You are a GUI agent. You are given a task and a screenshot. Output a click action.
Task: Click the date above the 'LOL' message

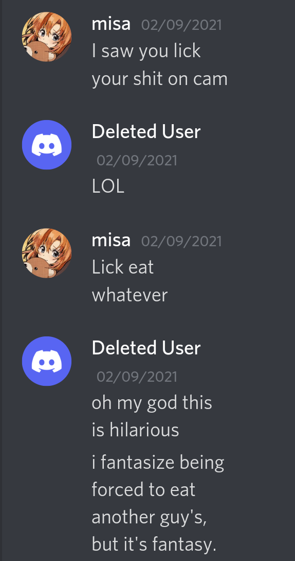[137, 160]
